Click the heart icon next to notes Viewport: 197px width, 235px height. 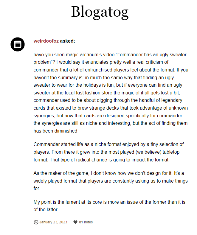click(75, 222)
